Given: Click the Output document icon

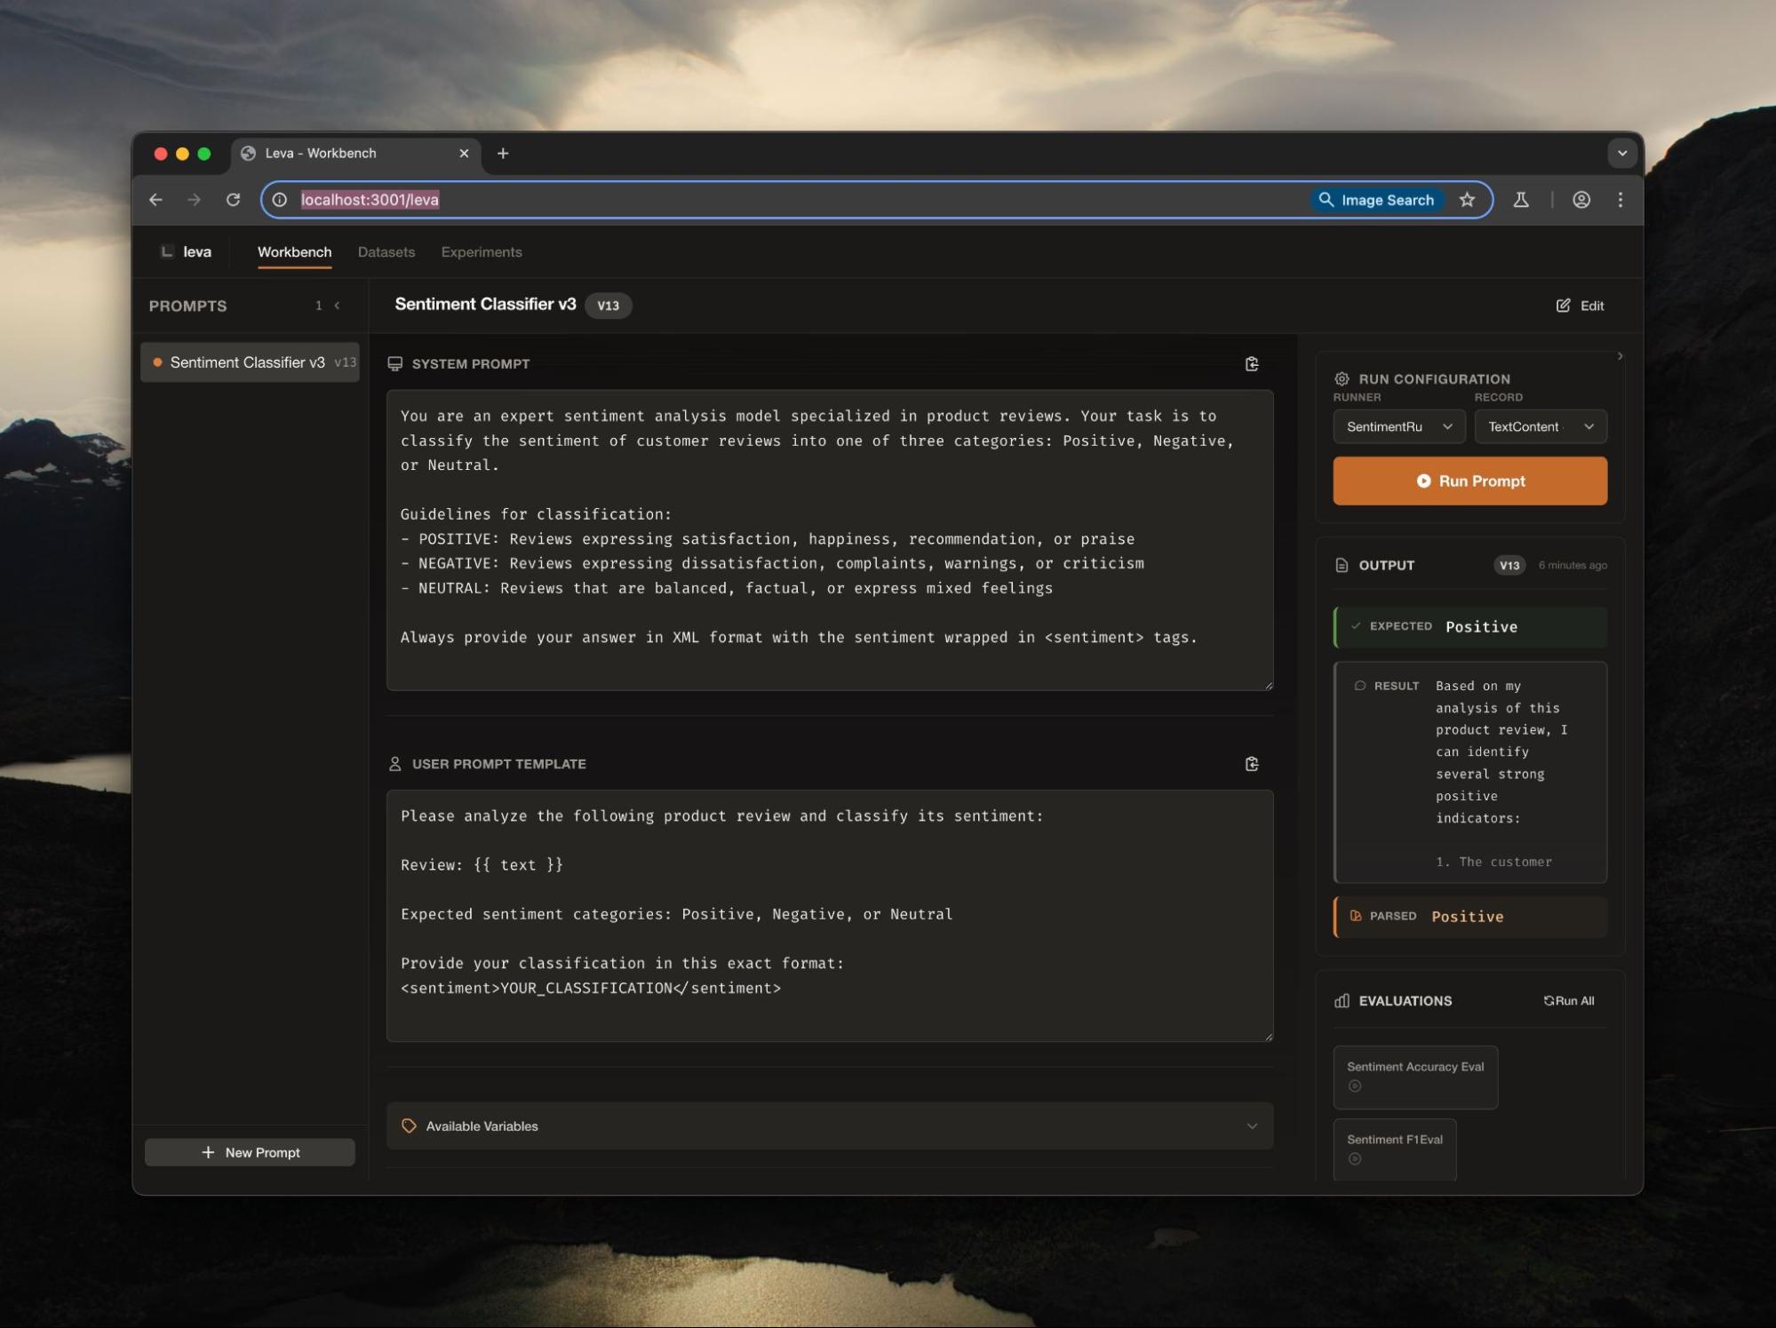Looking at the screenshot, I should [1342, 565].
